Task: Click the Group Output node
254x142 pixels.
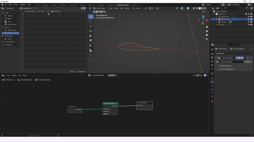Action: click(x=144, y=106)
